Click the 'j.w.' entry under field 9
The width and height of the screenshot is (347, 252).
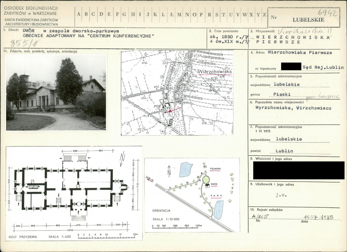pyautogui.click(x=281, y=195)
